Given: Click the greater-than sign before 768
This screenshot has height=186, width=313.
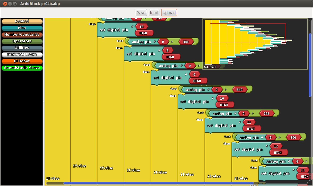Looking at the screenshot, I should click(253, 114).
